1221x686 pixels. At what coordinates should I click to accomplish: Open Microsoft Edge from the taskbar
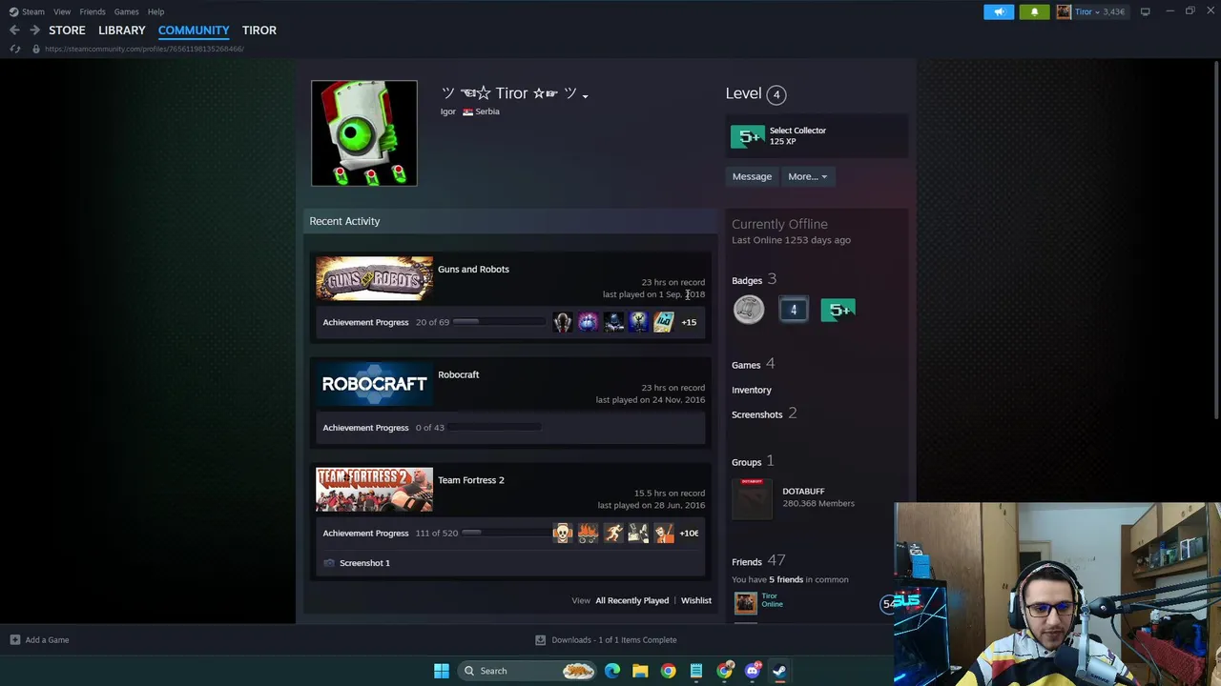pyautogui.click(x=612, y=671)
